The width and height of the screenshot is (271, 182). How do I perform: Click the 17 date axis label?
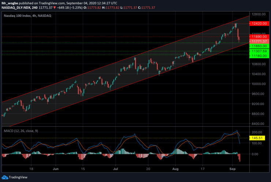(x=203, y=169)
